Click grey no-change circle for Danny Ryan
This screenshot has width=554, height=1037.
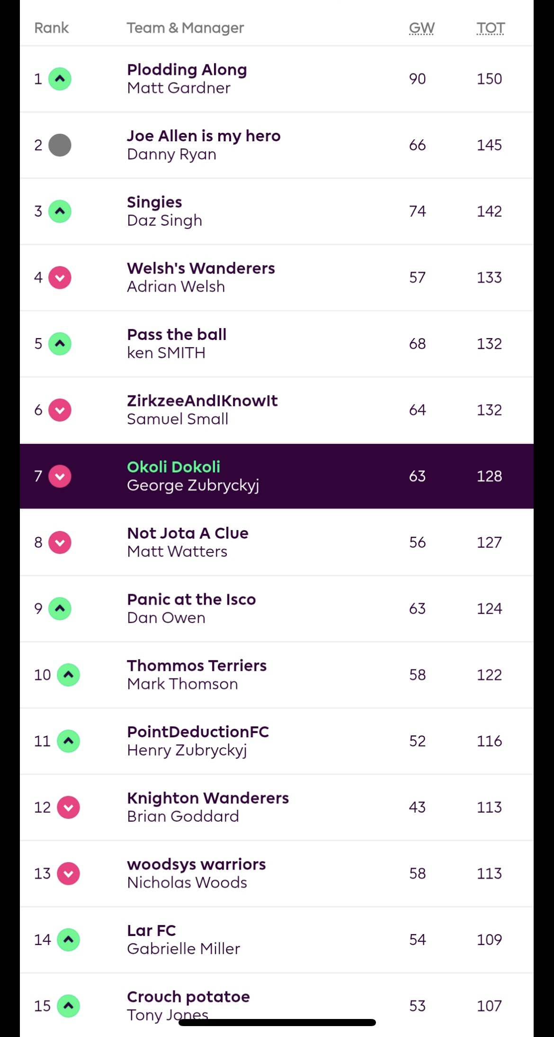tap(60, 145)
